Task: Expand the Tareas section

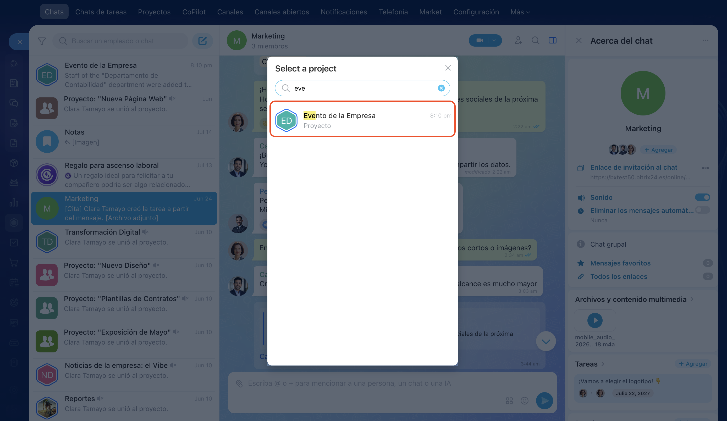Action: click(590, 364)
